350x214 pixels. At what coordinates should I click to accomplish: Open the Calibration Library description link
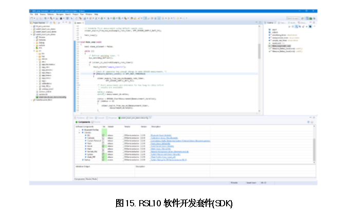click(x=164, y=138)
